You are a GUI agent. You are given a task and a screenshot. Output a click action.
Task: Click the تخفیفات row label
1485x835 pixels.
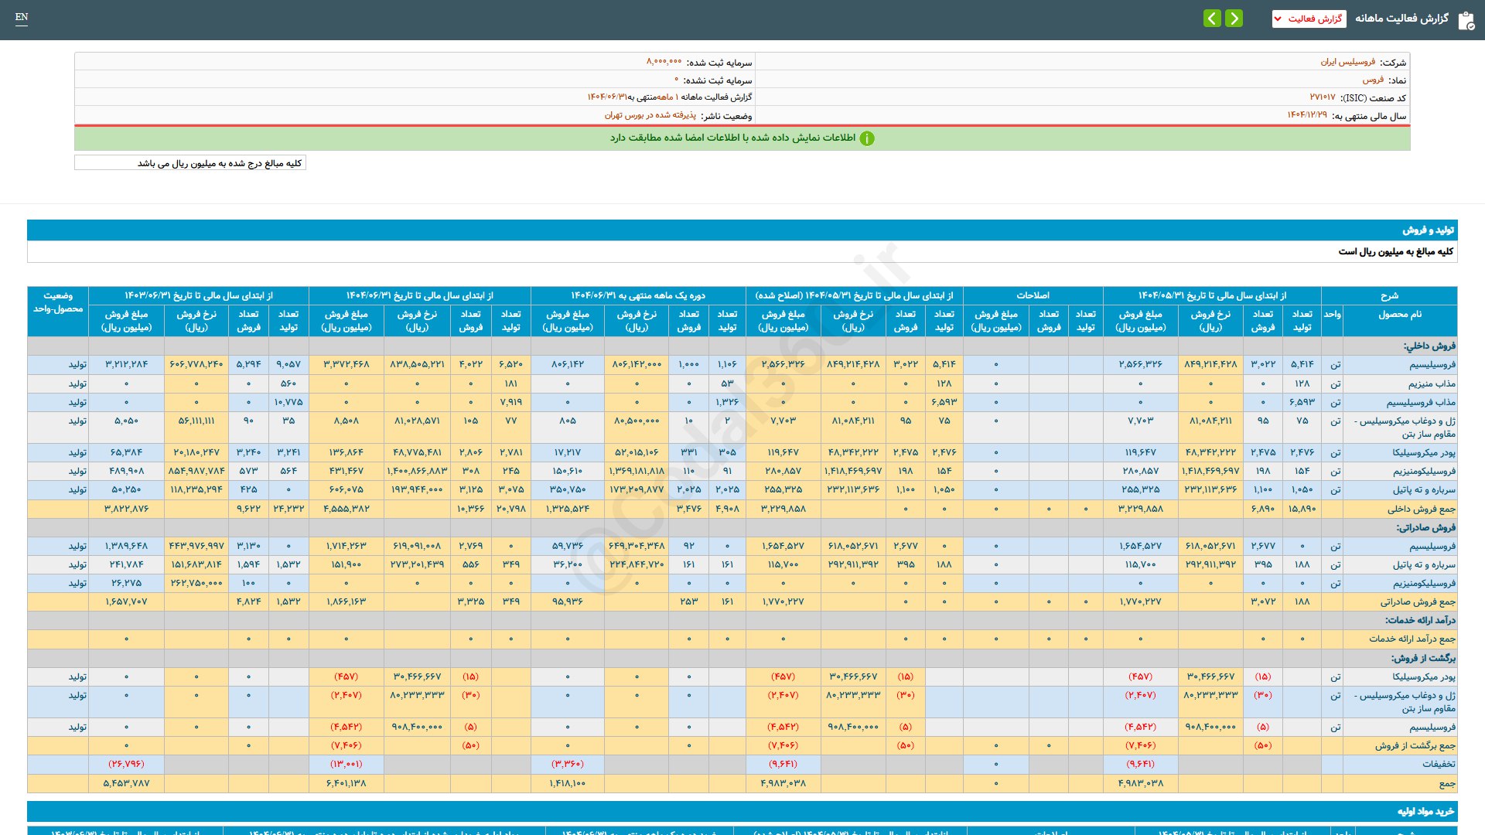1438,764
